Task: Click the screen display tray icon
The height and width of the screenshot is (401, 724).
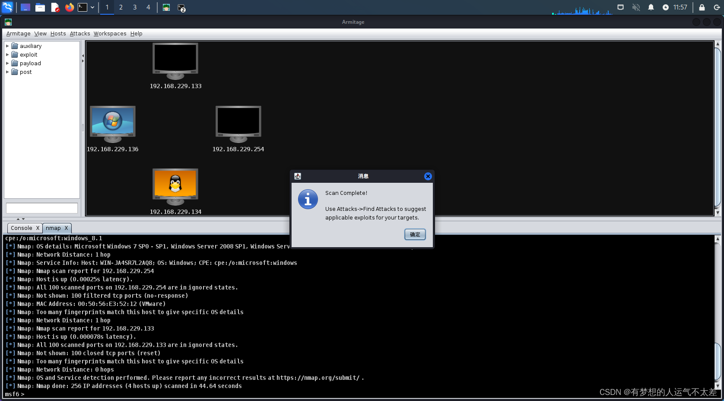Action: (x=621, y=7)
